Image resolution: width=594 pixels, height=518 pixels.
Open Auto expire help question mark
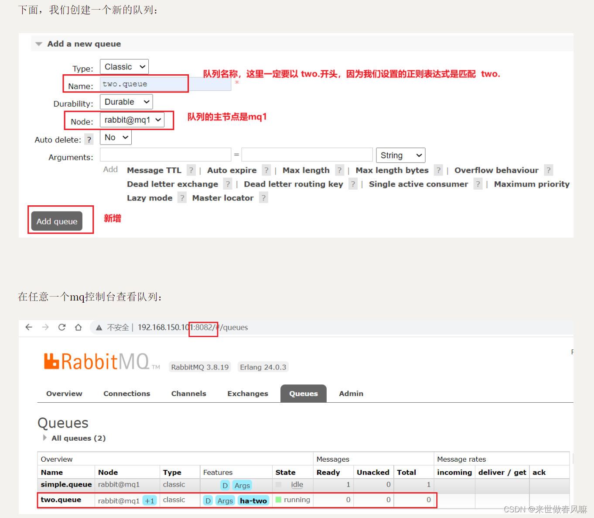(x=266, y=170)
